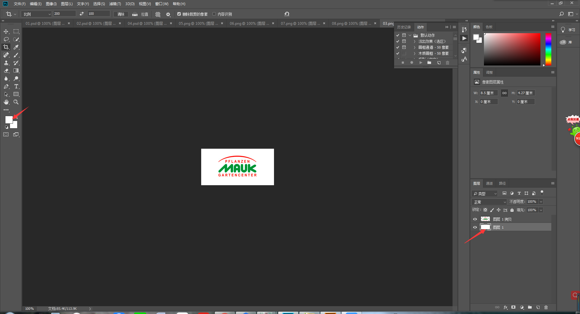Screen dimensions: 580x314
Task: Reset the crop box rotation arrow
Action: [x=287, y=14]
